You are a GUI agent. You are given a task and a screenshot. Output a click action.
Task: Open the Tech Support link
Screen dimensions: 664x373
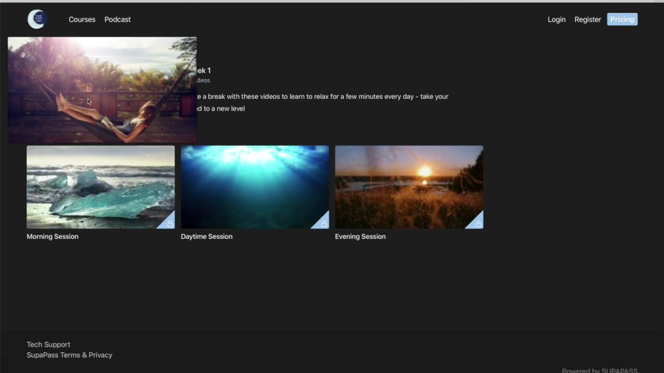point(48,345)
